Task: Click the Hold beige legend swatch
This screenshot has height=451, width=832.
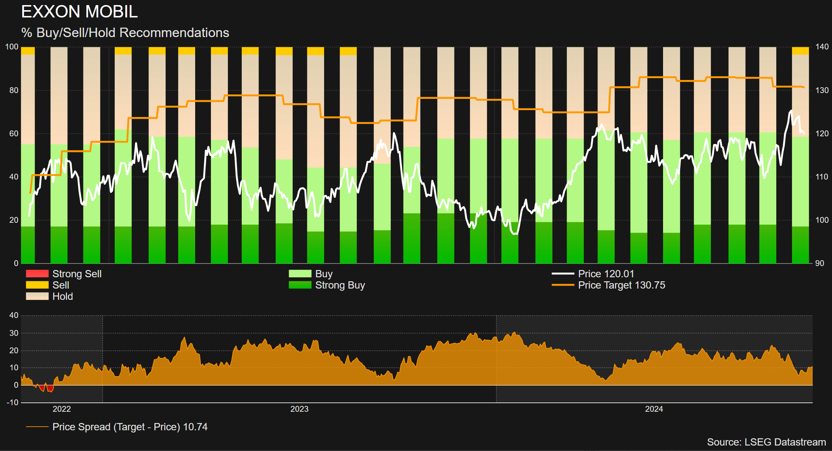Action: [x=37, y=296]
